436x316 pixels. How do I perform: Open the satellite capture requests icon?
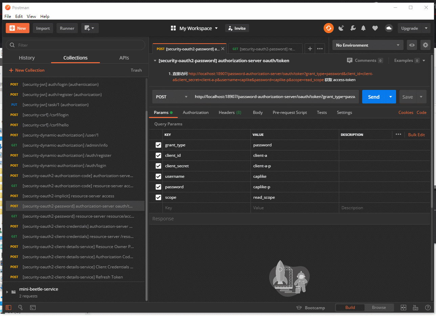coord(341,28)
